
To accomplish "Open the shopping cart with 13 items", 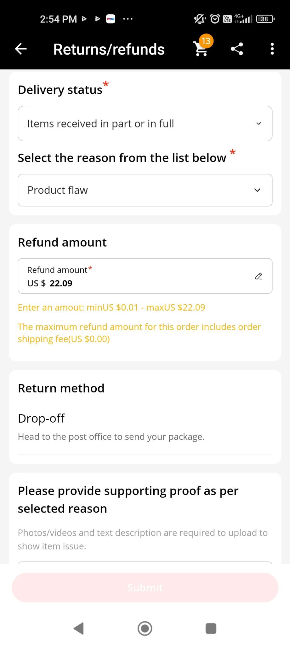I will coord(202,49).
